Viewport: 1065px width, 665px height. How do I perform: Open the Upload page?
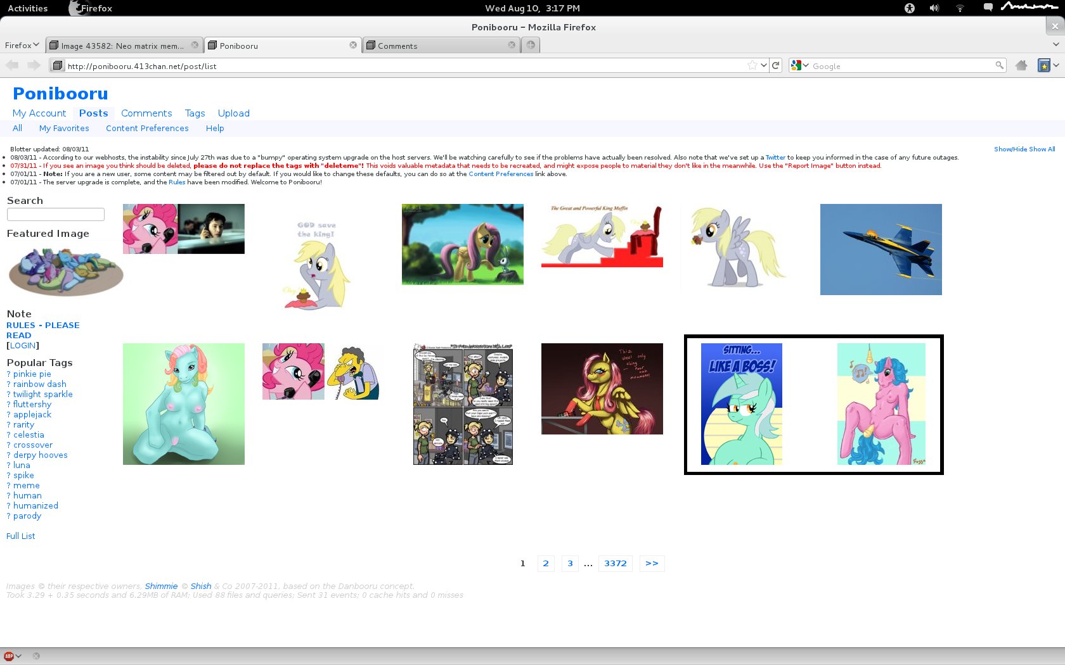tap(234, 113)
